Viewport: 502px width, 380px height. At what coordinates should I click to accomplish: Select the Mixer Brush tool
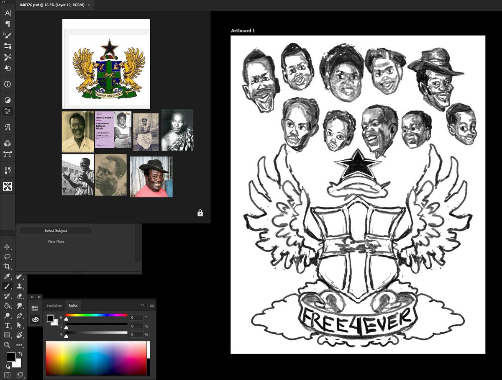pyautogui.click(x=7, y=296)
